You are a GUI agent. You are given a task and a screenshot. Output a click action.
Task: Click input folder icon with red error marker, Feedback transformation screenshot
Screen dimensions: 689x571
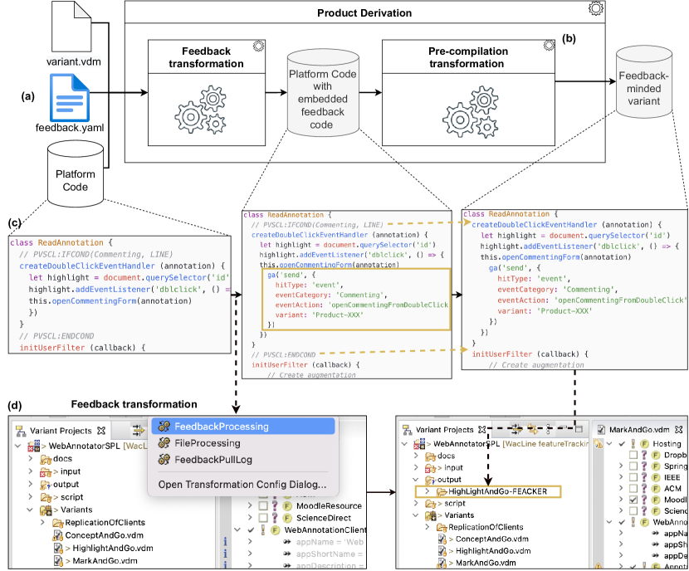pos(46,471)
